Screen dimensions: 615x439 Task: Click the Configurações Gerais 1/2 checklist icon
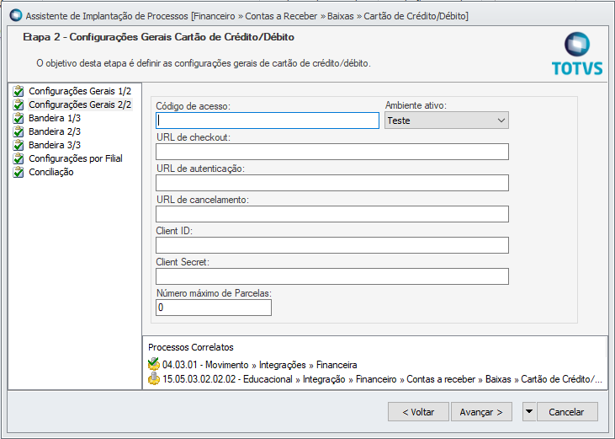19,91
